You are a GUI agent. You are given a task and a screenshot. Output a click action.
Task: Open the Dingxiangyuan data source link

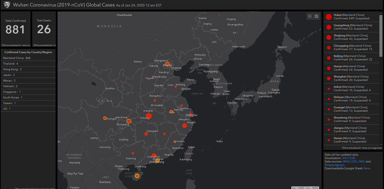[335, 165]
